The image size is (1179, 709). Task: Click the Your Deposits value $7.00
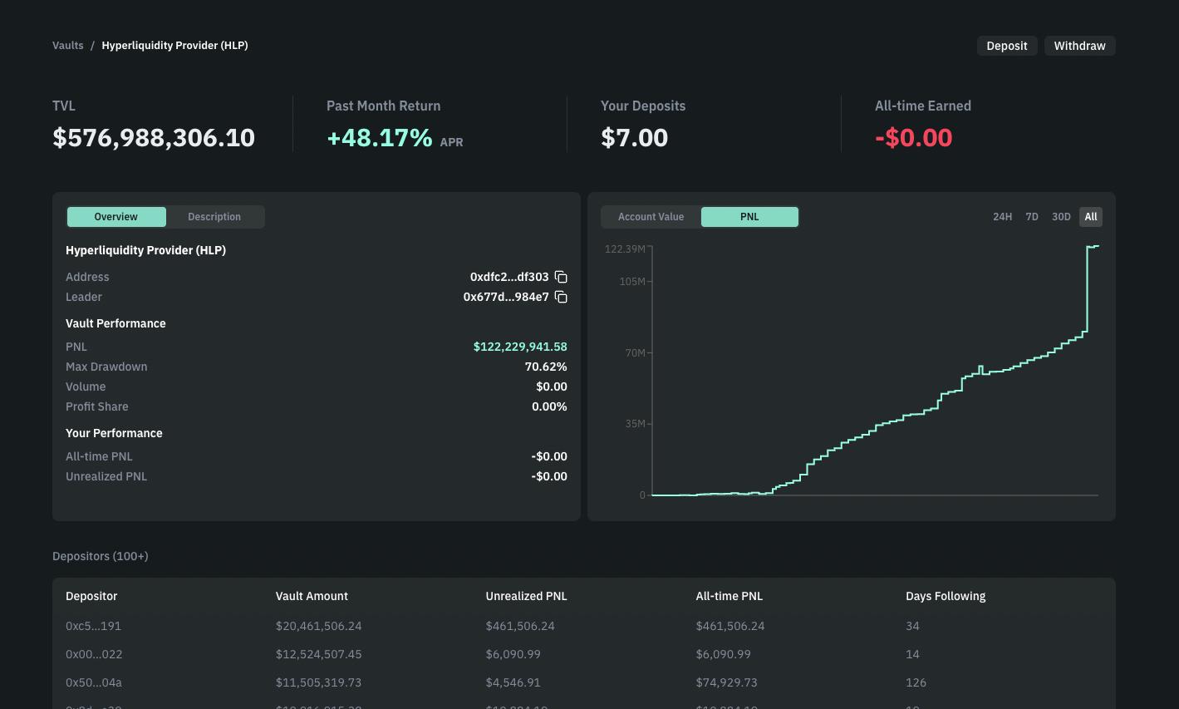pos(634,138)
